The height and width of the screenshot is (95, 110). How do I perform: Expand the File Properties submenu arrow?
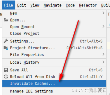click(x=104, y=54)
